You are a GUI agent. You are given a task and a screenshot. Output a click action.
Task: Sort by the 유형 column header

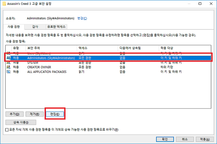click(19, 48)
